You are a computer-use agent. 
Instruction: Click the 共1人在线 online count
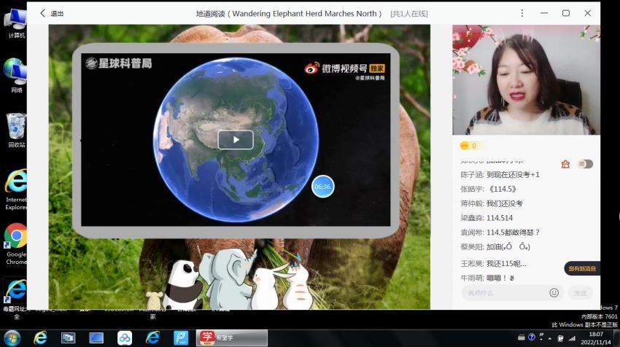[409, 14]
